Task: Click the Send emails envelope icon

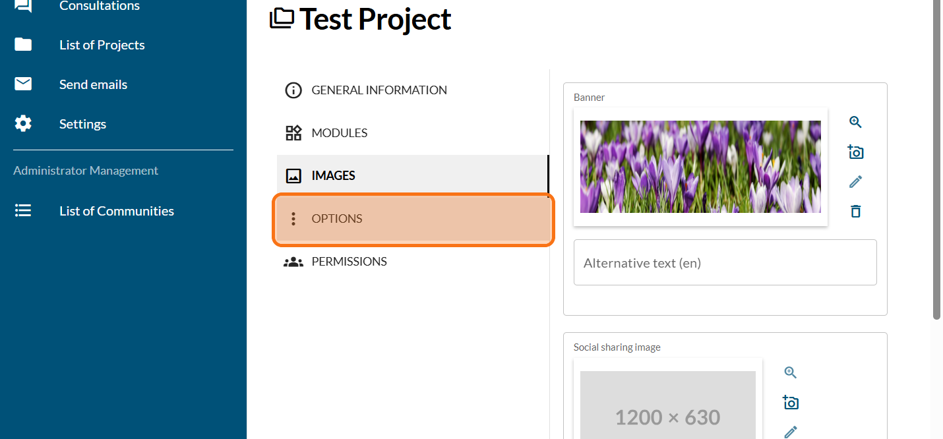Action: 23,84
